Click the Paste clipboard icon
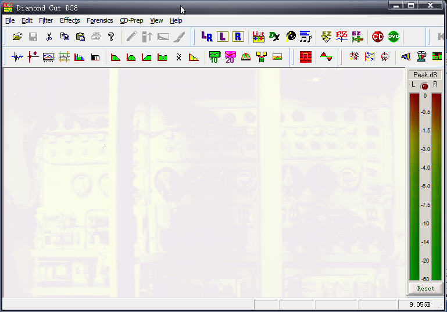The image size is (447, 312). (80, 37)
